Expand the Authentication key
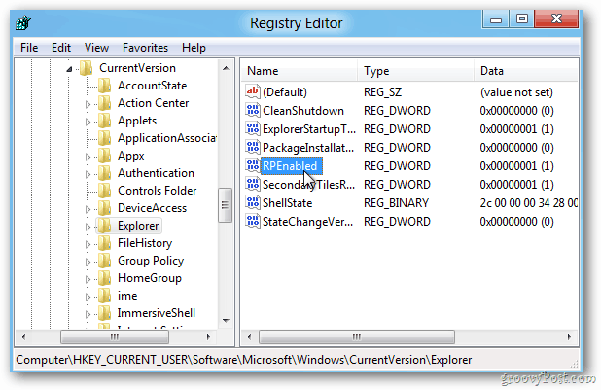The width and height of the screenshot is (601, 390). click(88, 174)
